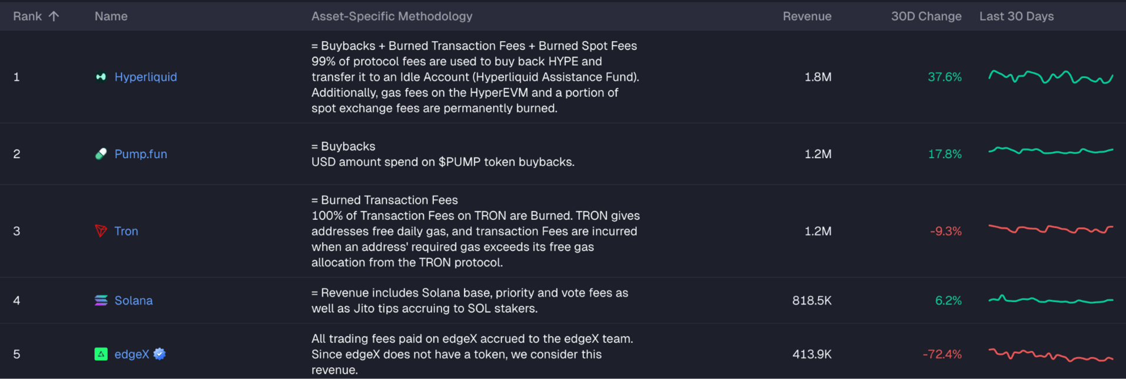Sort by the Name column header
Screen dimensions: 1126x379
[x=111, y=16]
